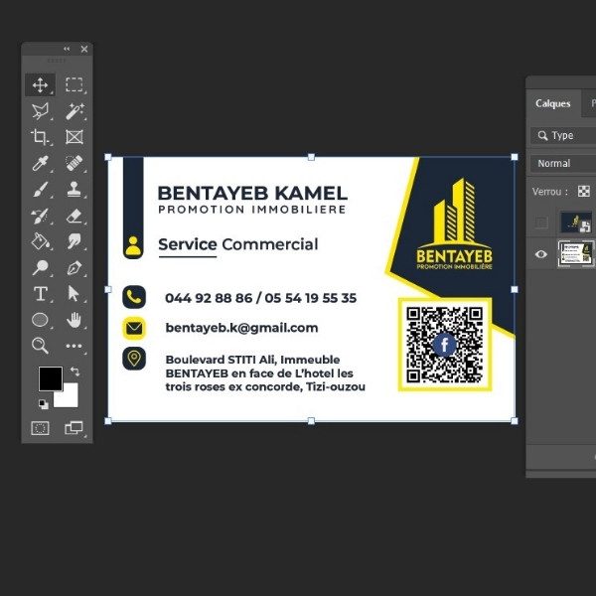Show the hidden top layer
This screenshot has width=596, height=596.
point(541,222)
